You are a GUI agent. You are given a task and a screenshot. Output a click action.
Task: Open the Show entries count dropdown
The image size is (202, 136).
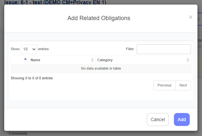click(x=29, y=49)
